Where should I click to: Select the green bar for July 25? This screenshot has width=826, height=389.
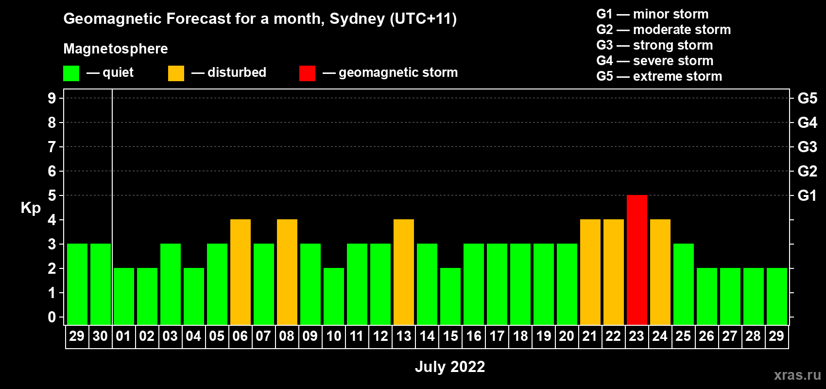point(684,284)
